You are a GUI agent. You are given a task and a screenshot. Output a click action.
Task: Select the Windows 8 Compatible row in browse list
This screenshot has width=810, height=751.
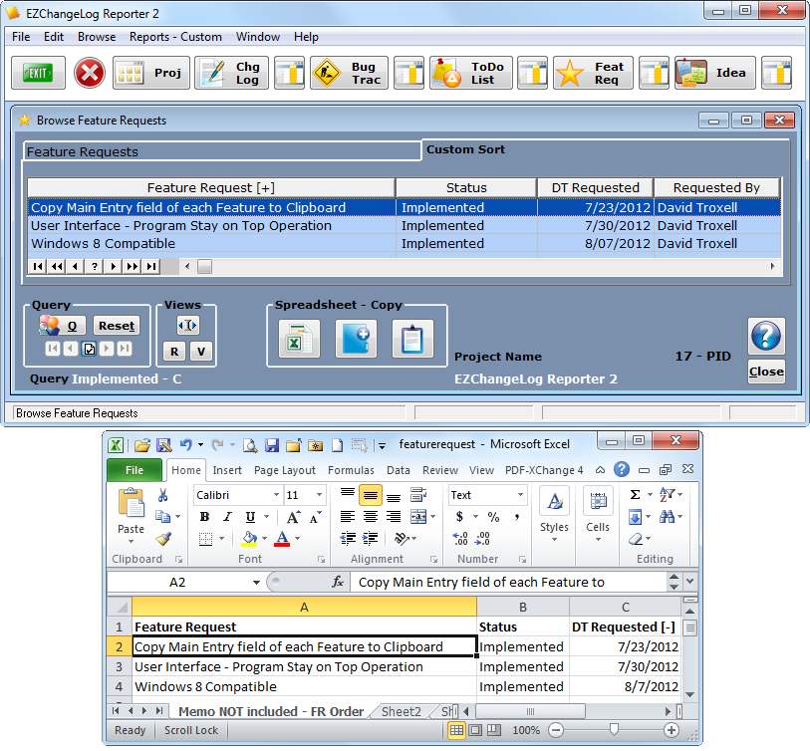[404, 243]
